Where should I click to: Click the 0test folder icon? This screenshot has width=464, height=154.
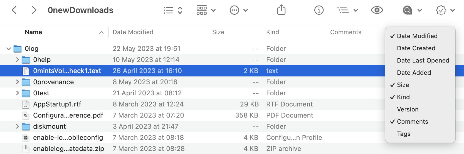pos(26,93)
